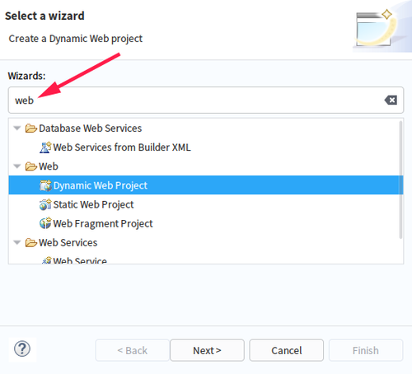The width and height of the screenshot is (412, 374).
Task: Open the help question mark icon
Action: coord(22,349)
